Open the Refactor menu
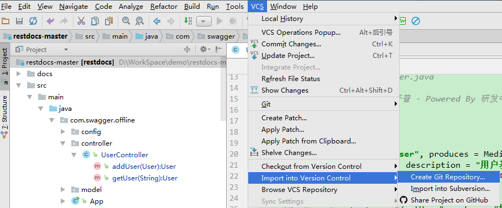502x208 pixels. pyautogui.click(x=164, y=7)
